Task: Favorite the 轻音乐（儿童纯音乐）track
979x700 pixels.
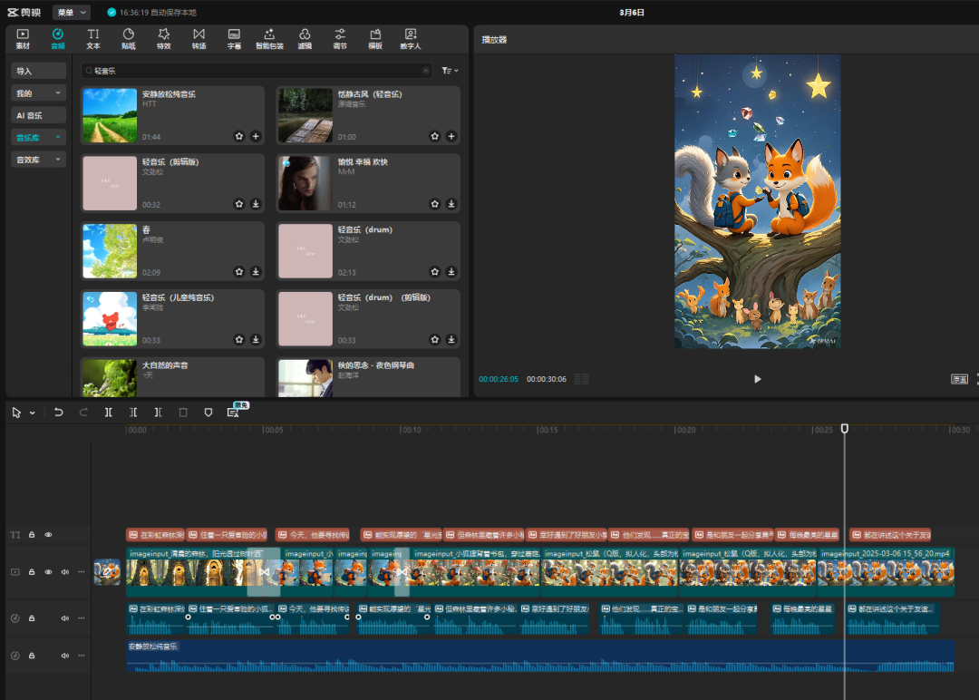Action: [x=239, y=340]
